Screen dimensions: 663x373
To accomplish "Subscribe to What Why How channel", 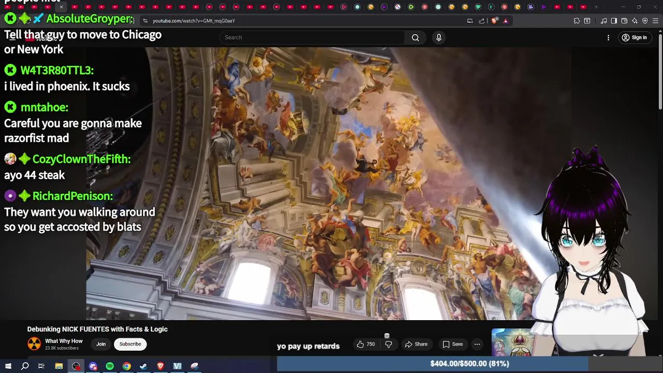I will pyautogui.click(x=130, y=344).
